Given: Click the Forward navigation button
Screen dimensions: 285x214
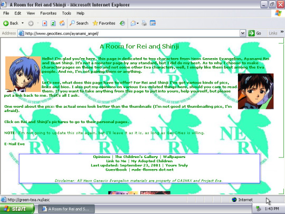Looking at the screenshot, I should 31,23.
